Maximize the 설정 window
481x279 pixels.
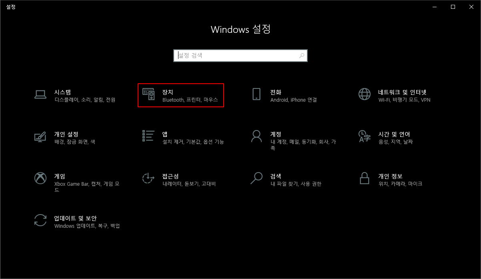click(453, 7)
